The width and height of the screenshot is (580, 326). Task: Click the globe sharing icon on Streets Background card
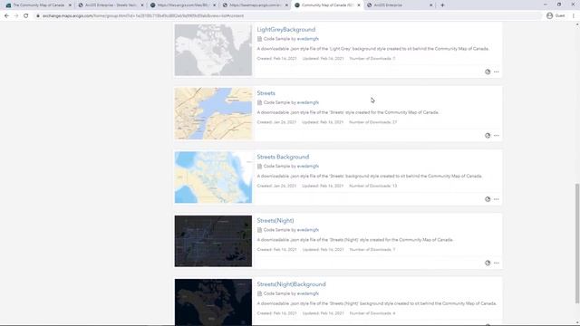point(488,199)
